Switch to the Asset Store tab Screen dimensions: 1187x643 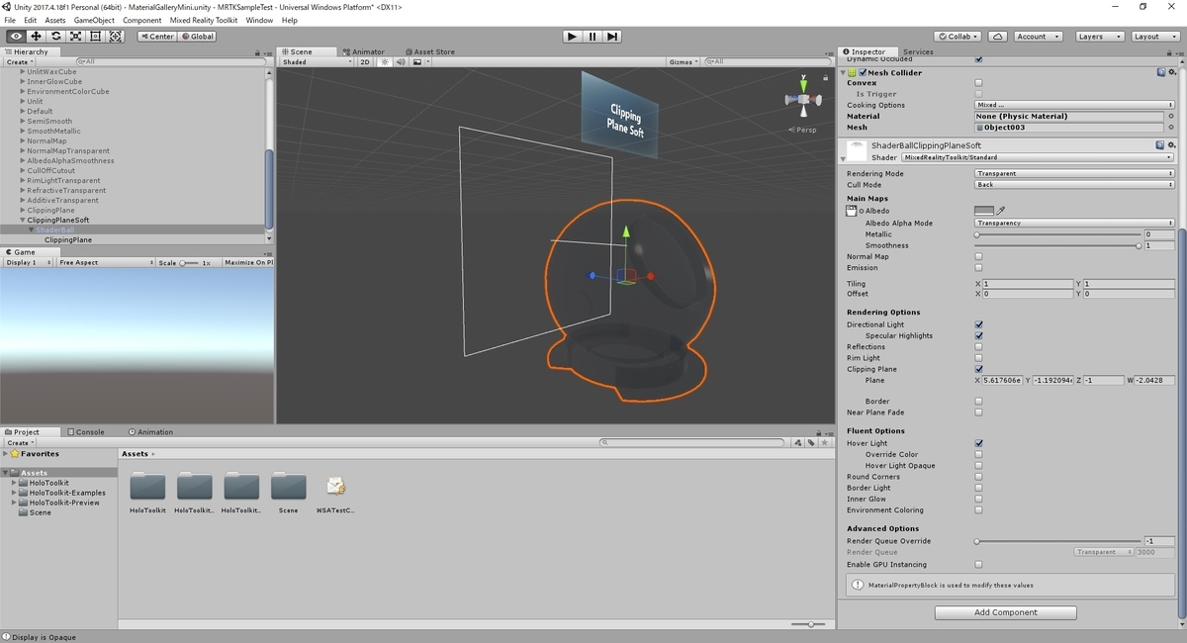coord(429,51)
